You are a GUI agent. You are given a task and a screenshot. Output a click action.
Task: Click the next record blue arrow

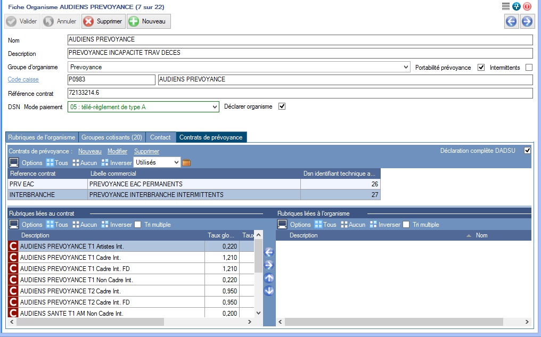527,21
